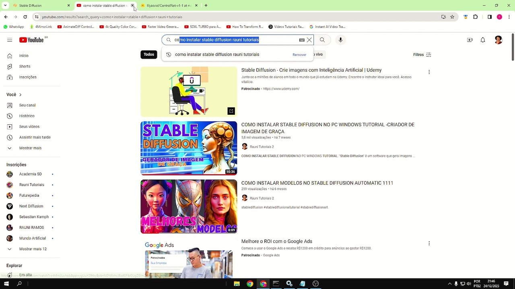Screen dimensions: 515x289
Task: Click the magnifier search button beside the search box
Action: [322, 40]
